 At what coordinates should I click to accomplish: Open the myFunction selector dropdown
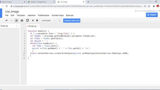point(48,20)
